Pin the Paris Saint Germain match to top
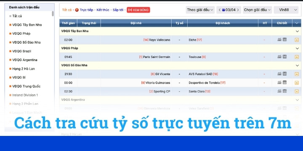The height and width of the screenshot is (151, 303). [297, 57]
